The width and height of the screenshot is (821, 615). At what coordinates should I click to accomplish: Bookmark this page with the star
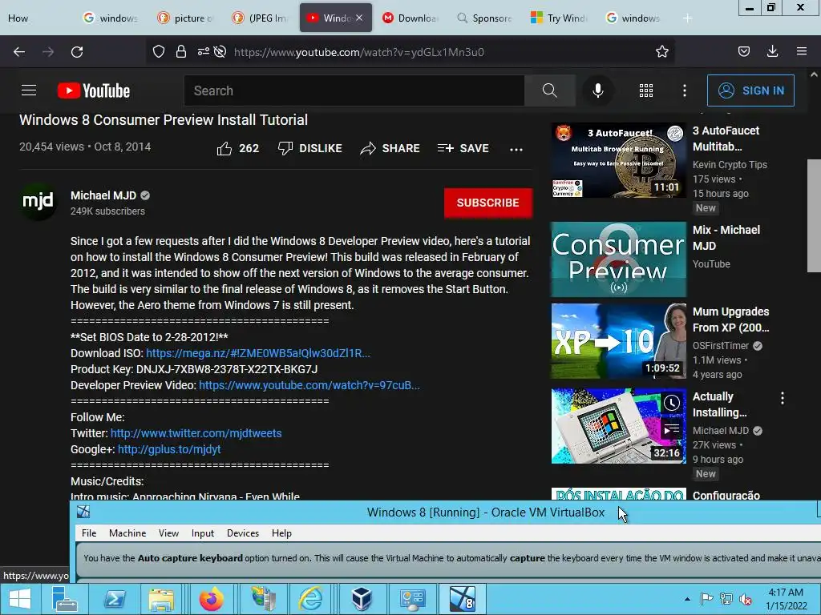coord(661,51)
